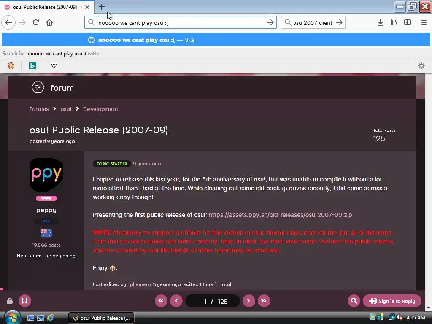Click the Show Desktop quick launch icon
The height and width of the screenshot is (324, 432).
[30, 318]
